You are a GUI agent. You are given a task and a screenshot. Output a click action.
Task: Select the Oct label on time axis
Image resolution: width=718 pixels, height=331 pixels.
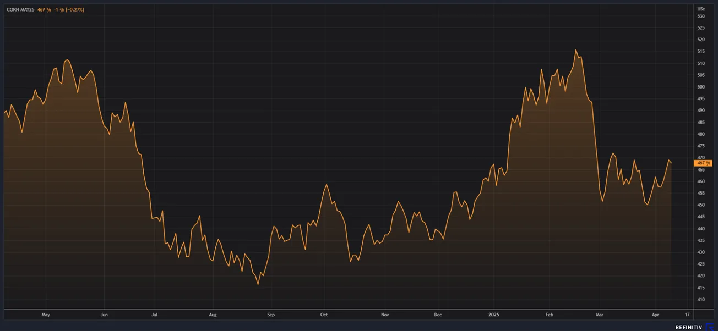[x=324, y=315]
